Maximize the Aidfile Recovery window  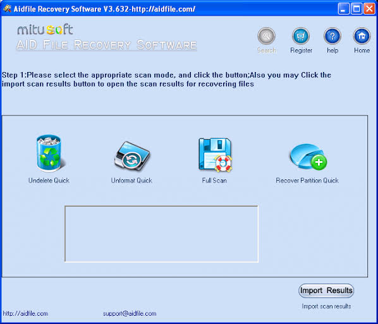[357, 9]
